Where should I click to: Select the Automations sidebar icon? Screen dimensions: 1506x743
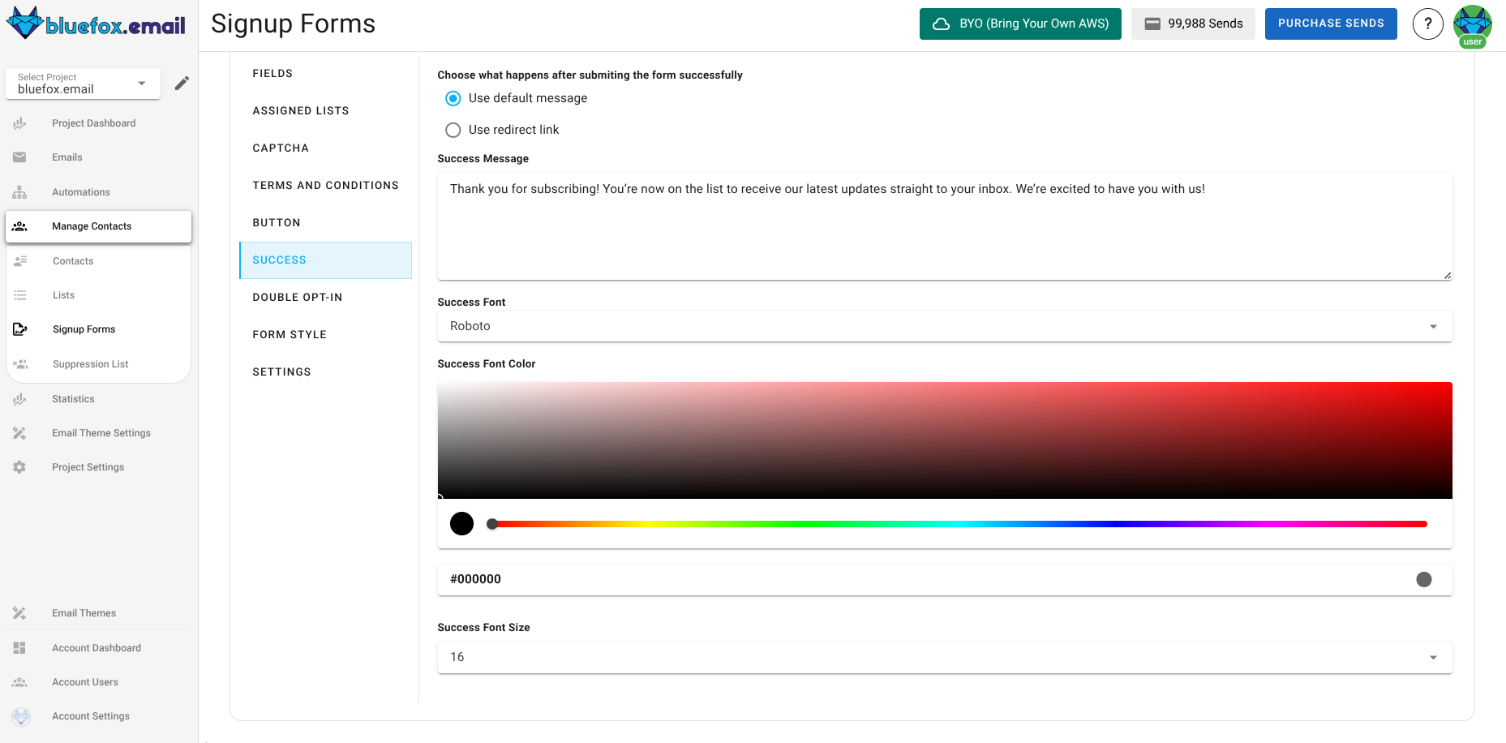coord(19,191)
